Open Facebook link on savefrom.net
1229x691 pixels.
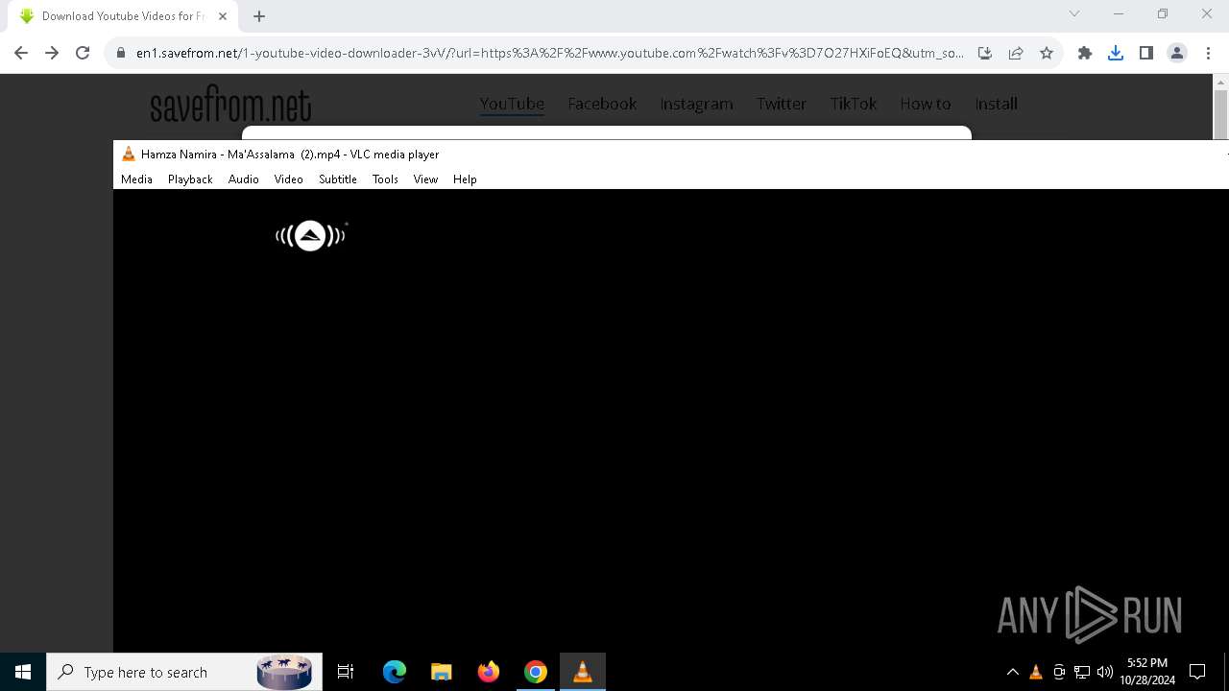point(602,104)
